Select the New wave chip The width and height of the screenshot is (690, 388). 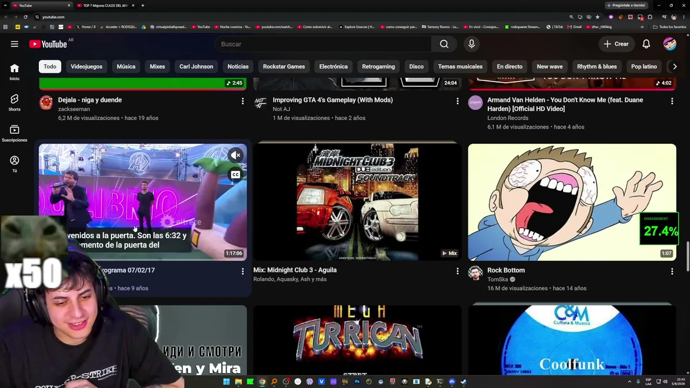[550, 66]
